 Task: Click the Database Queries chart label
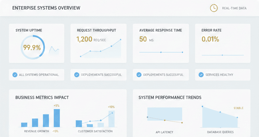click(x=220, y=132)
